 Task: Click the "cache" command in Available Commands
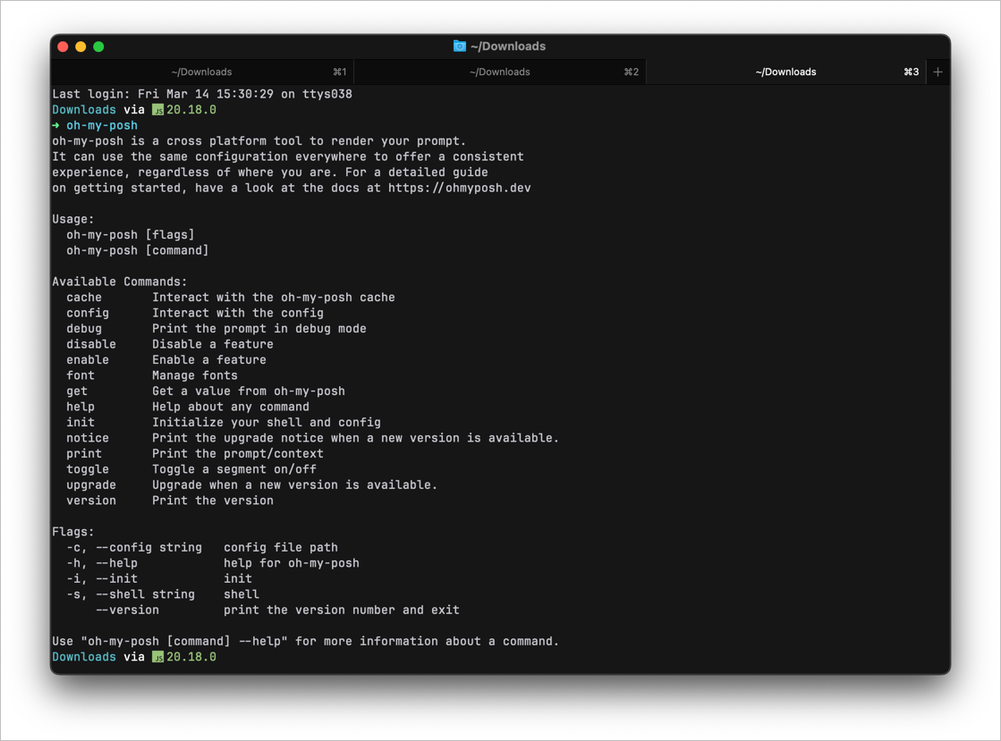click(84, 298)
